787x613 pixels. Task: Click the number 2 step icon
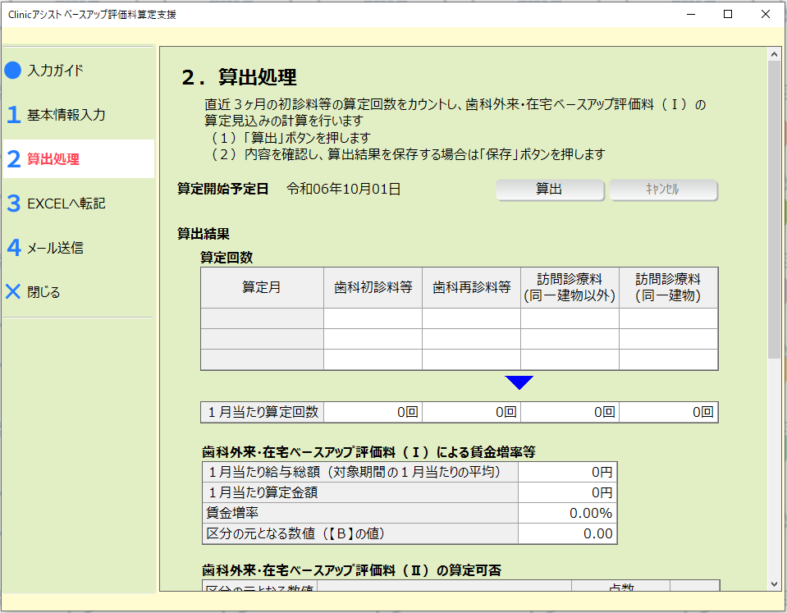pos(13,159)
